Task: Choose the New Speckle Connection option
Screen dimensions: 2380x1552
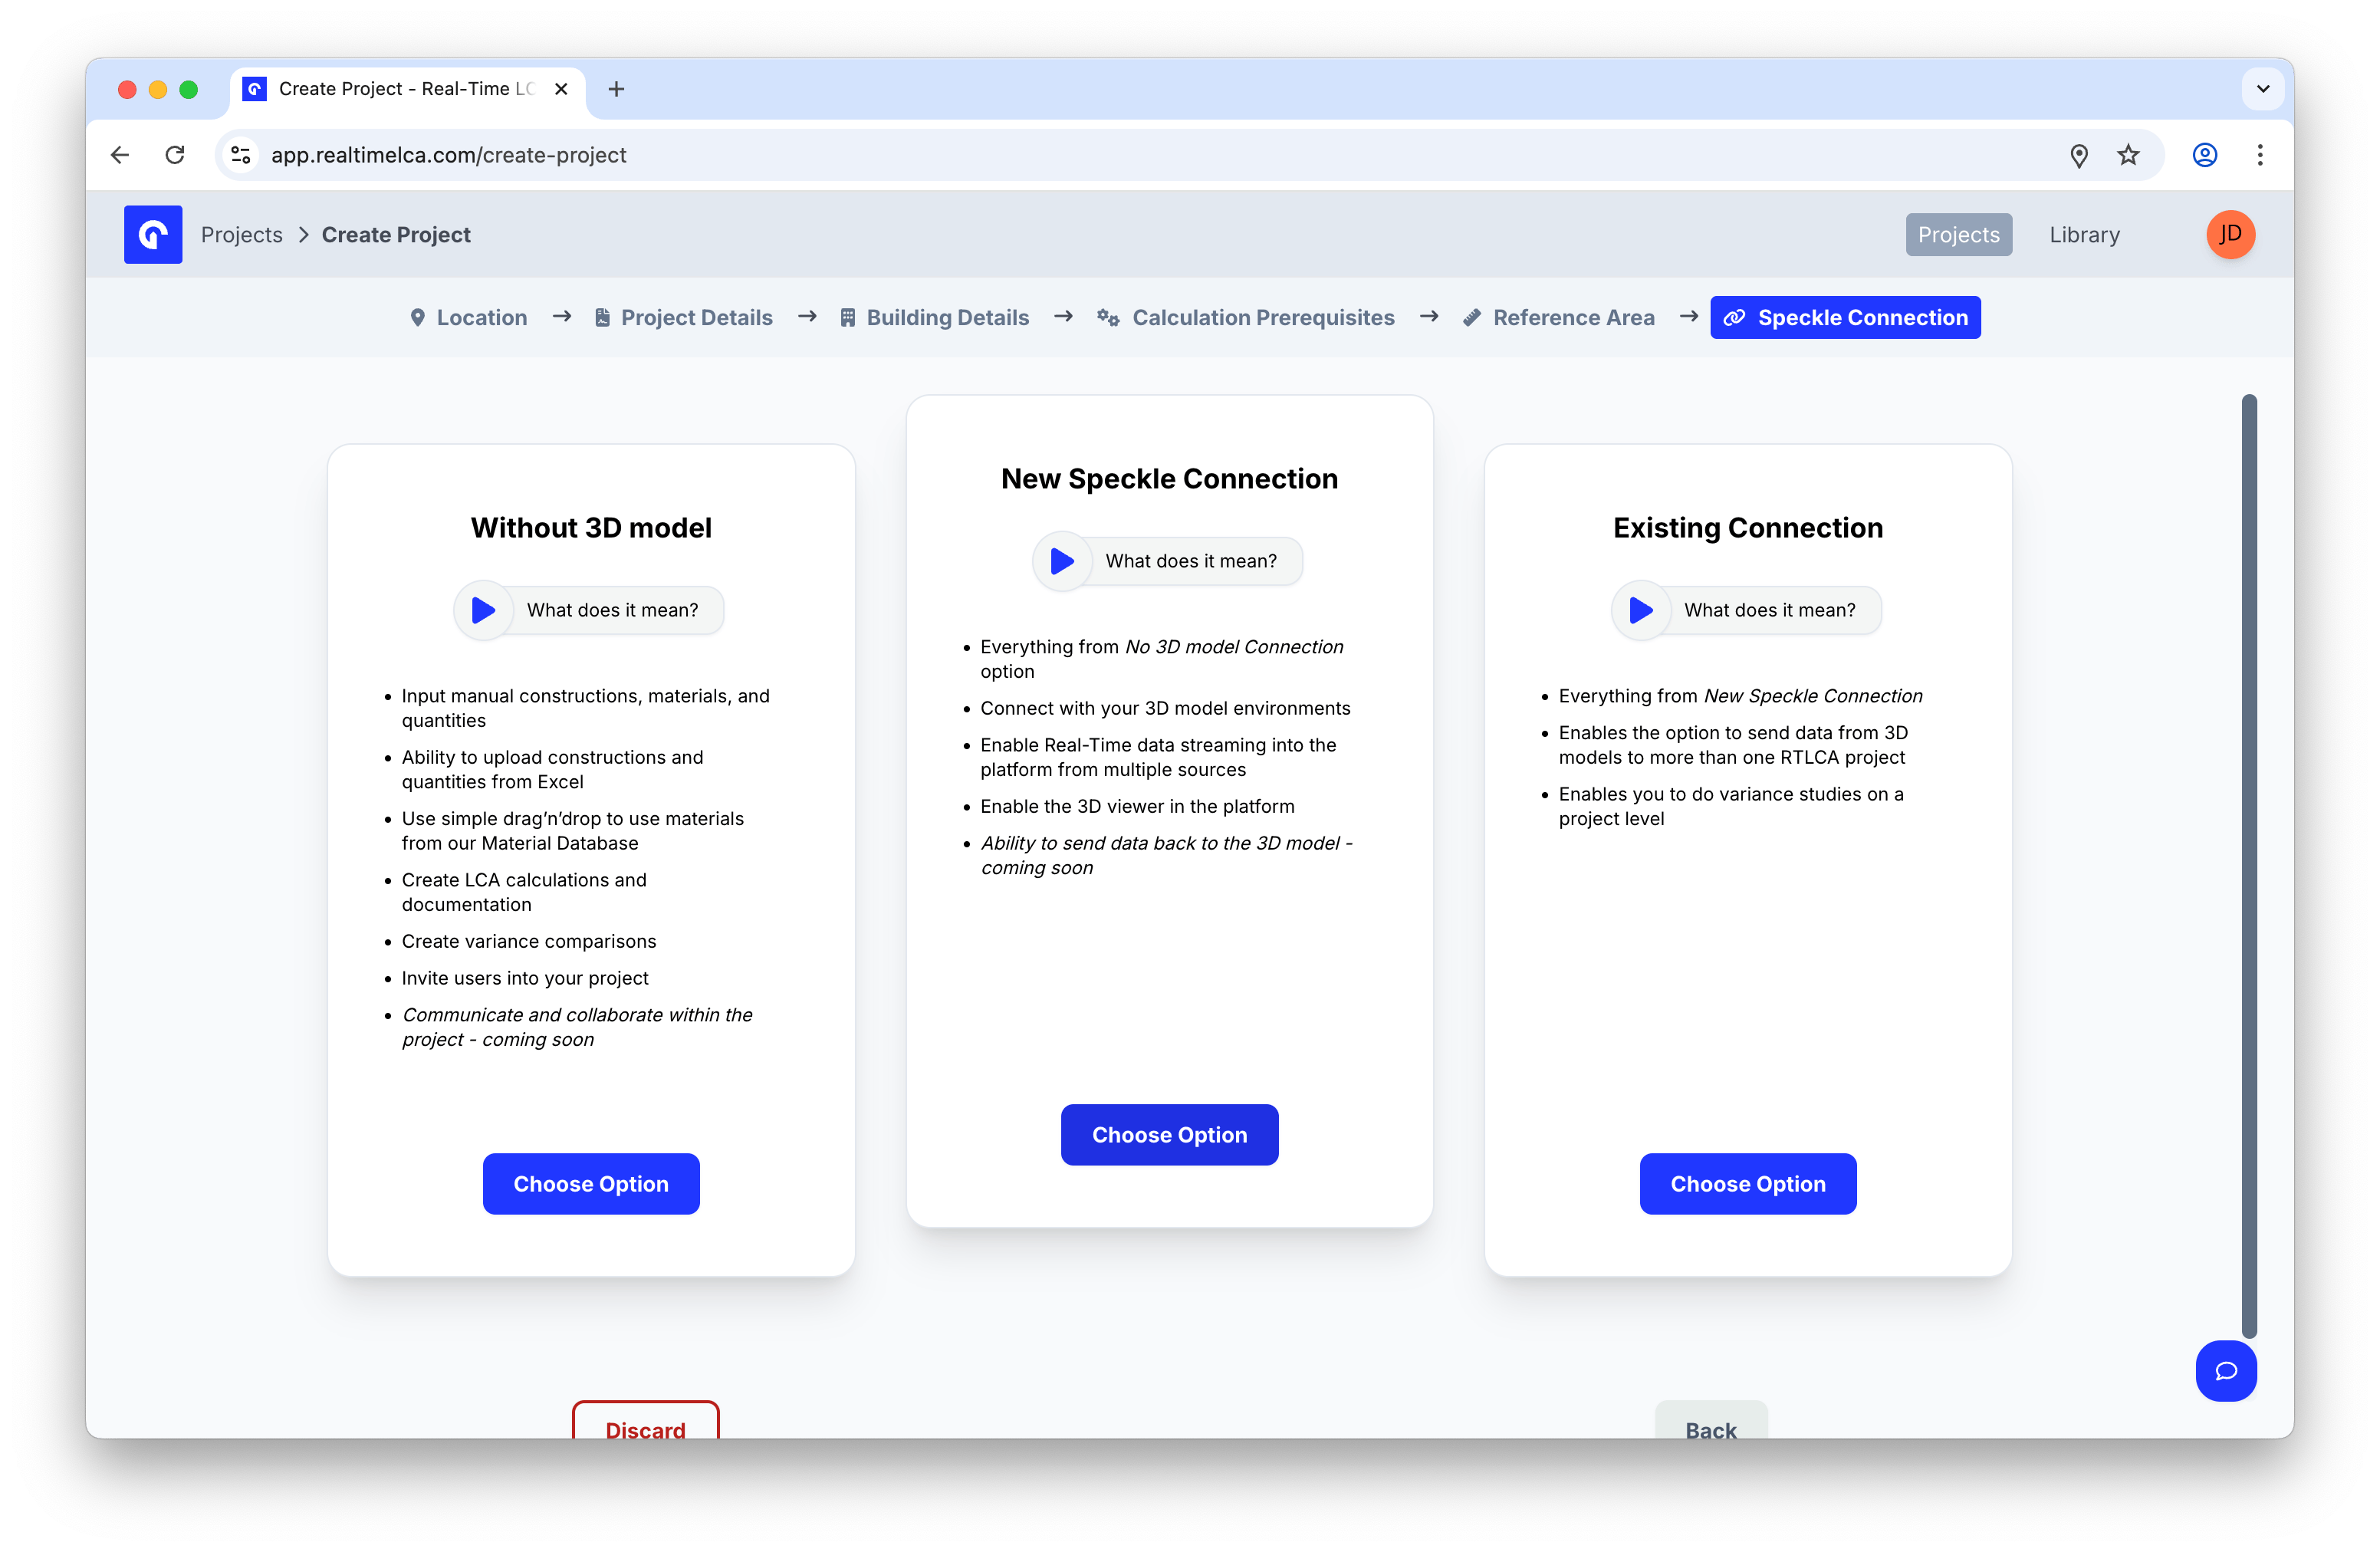Action: tap(1169, 1135)
